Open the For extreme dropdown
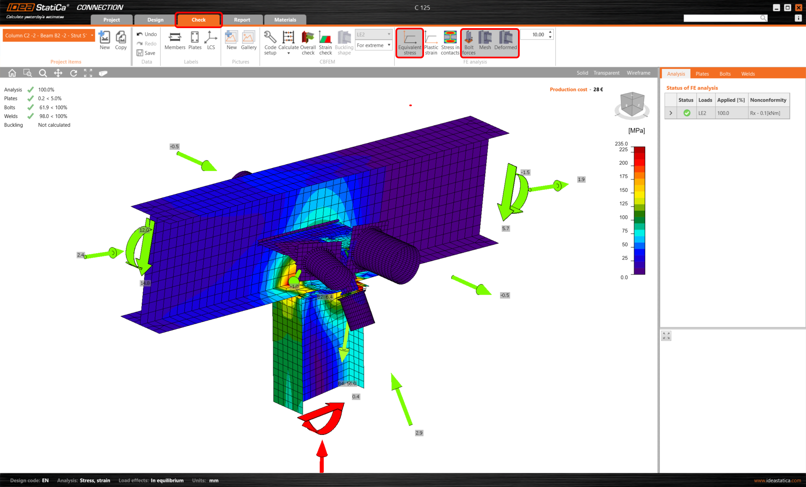 click(373, 45)
